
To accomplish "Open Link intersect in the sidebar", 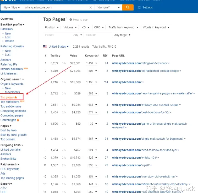I will (x=9, y=73).
